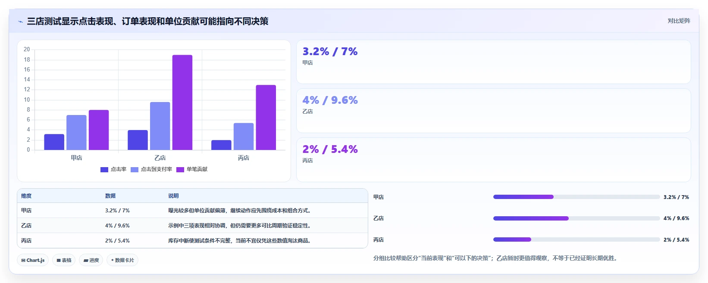
Task: Click the note starting 示例中三项表现相对协调
Action: pyautogui.click(x=240, y=226)
